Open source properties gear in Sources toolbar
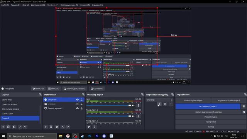 tap(57, 127)
